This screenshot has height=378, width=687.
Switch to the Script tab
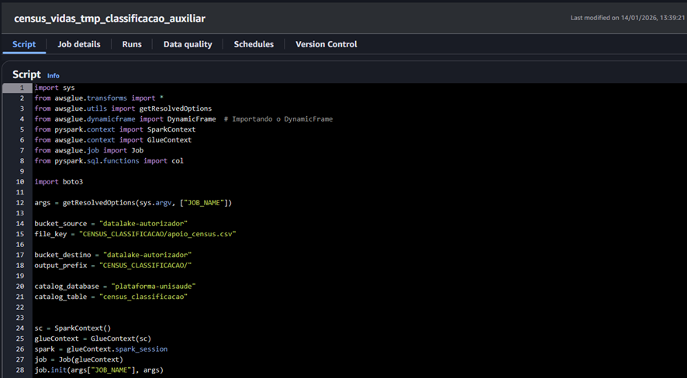click(24, 44)
